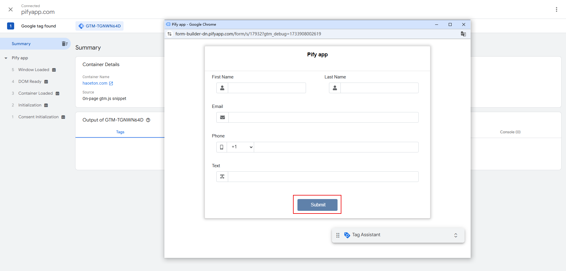Screen dimensions: 566x271
Task: Switch to the Tags tab
Action: 120,132
